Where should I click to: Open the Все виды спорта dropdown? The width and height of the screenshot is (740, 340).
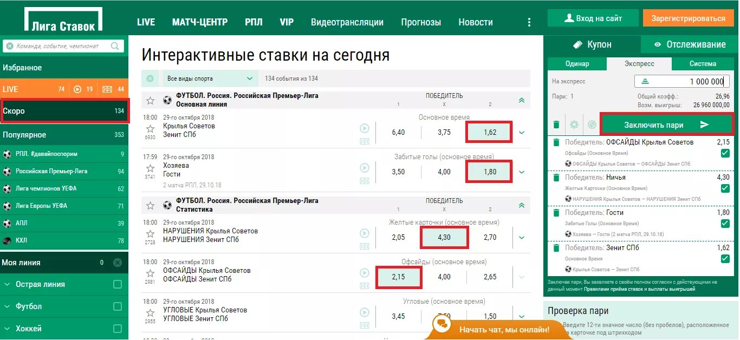210,79
